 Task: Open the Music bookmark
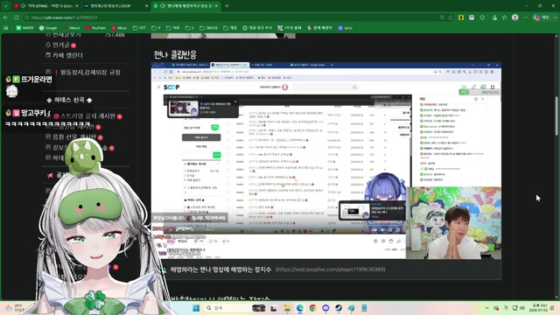tap(119, 28)
